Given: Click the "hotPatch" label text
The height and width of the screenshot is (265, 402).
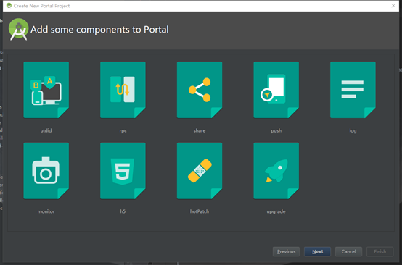Looking at the screenshot, I should (200, 211).
